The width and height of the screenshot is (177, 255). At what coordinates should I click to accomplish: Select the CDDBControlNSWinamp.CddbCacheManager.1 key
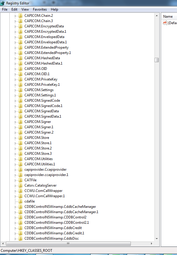click(61, 212)
